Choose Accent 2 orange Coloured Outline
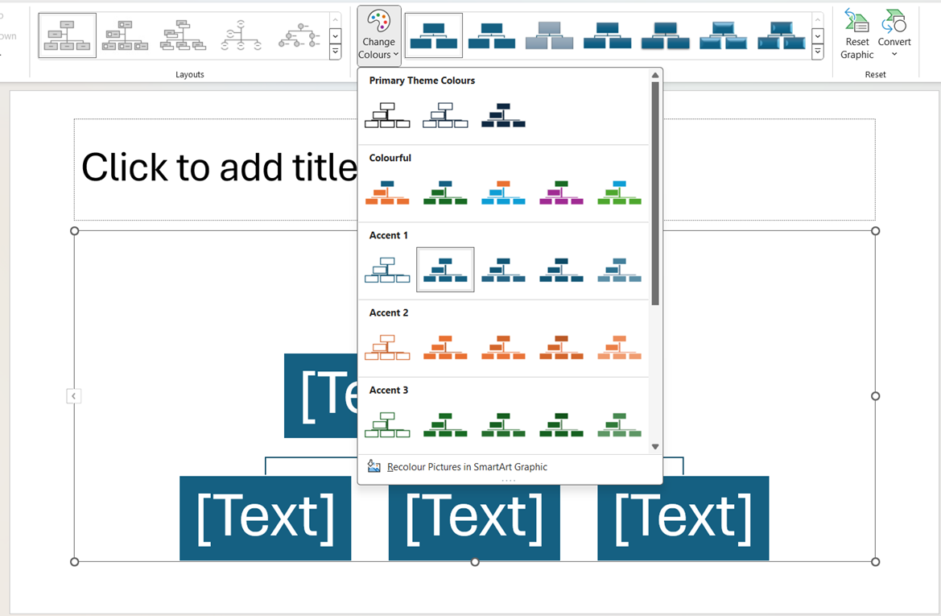This screenshot has height=616, width=941. coord(388,348)
